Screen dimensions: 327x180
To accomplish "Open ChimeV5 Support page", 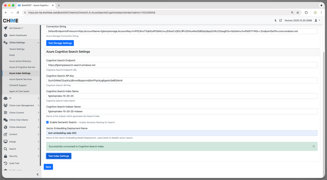I will 18,85.
